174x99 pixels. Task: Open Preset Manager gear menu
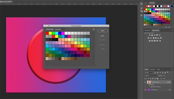pos(94,29)
